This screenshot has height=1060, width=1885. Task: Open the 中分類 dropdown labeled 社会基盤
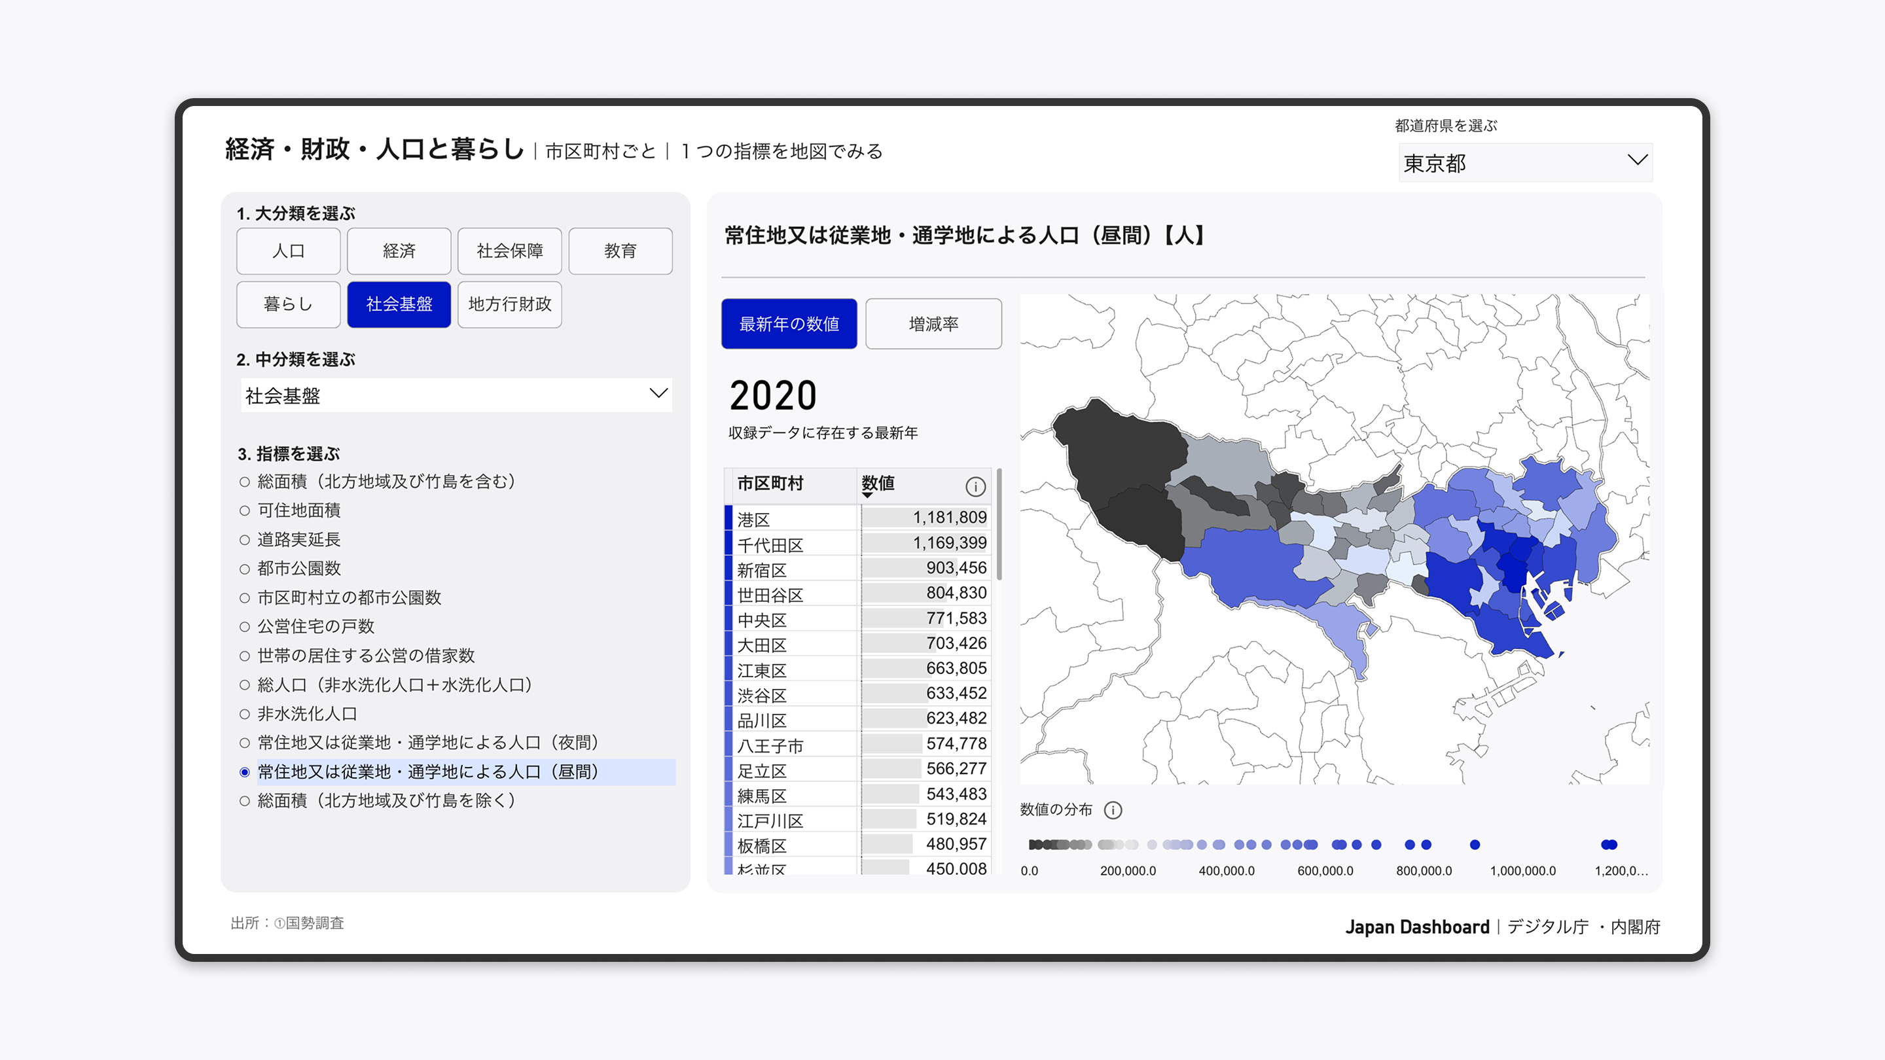455,395
